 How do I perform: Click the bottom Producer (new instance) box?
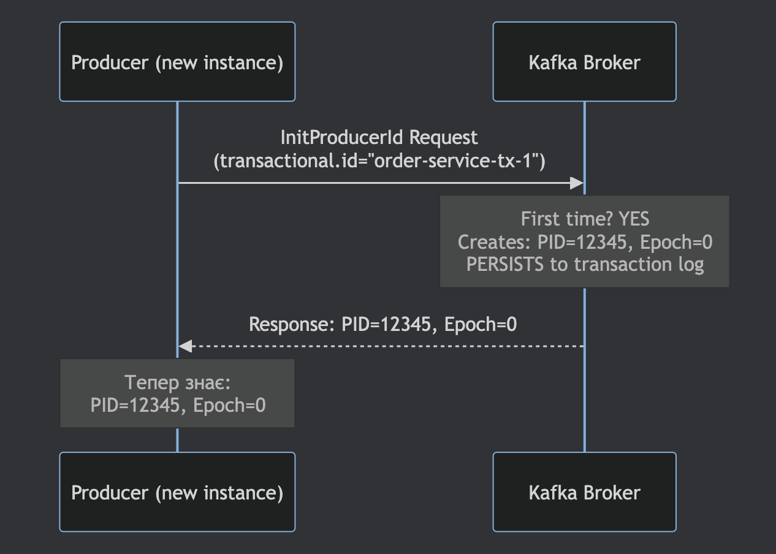(x=177, y=492)
